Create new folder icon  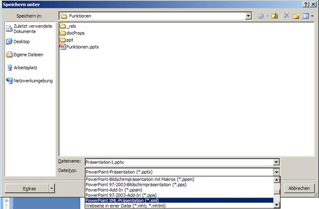click(296, 16)
